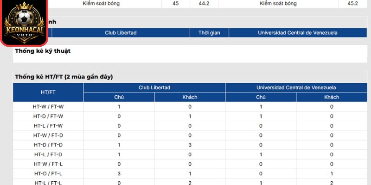
Task: Click Club Libertad Chủ value '3' in HT-D / FT-L row
Action: (119, 174)
